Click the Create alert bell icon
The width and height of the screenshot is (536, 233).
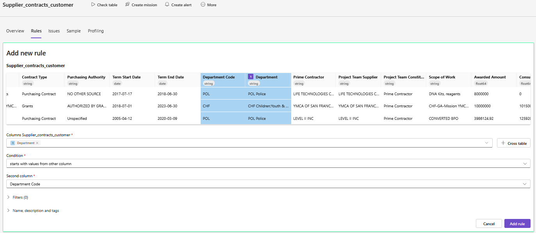pos(167,5)
